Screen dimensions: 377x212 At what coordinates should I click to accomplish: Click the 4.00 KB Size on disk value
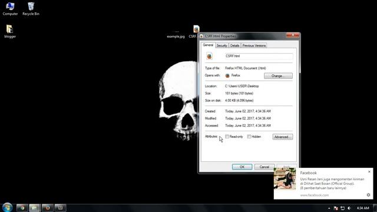(239, 101)
